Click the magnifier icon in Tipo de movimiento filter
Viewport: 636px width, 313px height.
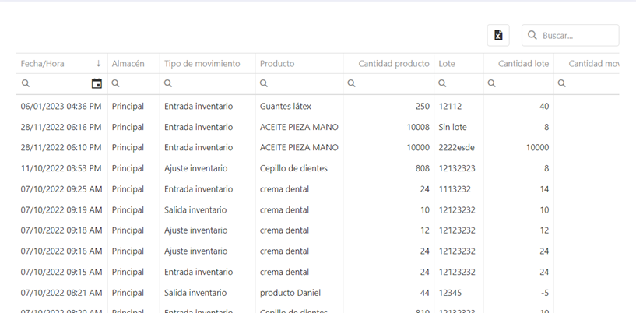tap(168, 83)
